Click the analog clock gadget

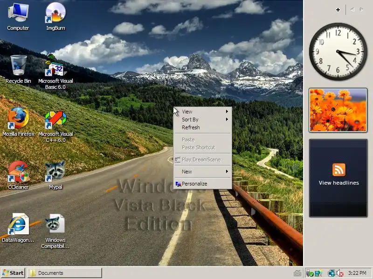(338, 52)
